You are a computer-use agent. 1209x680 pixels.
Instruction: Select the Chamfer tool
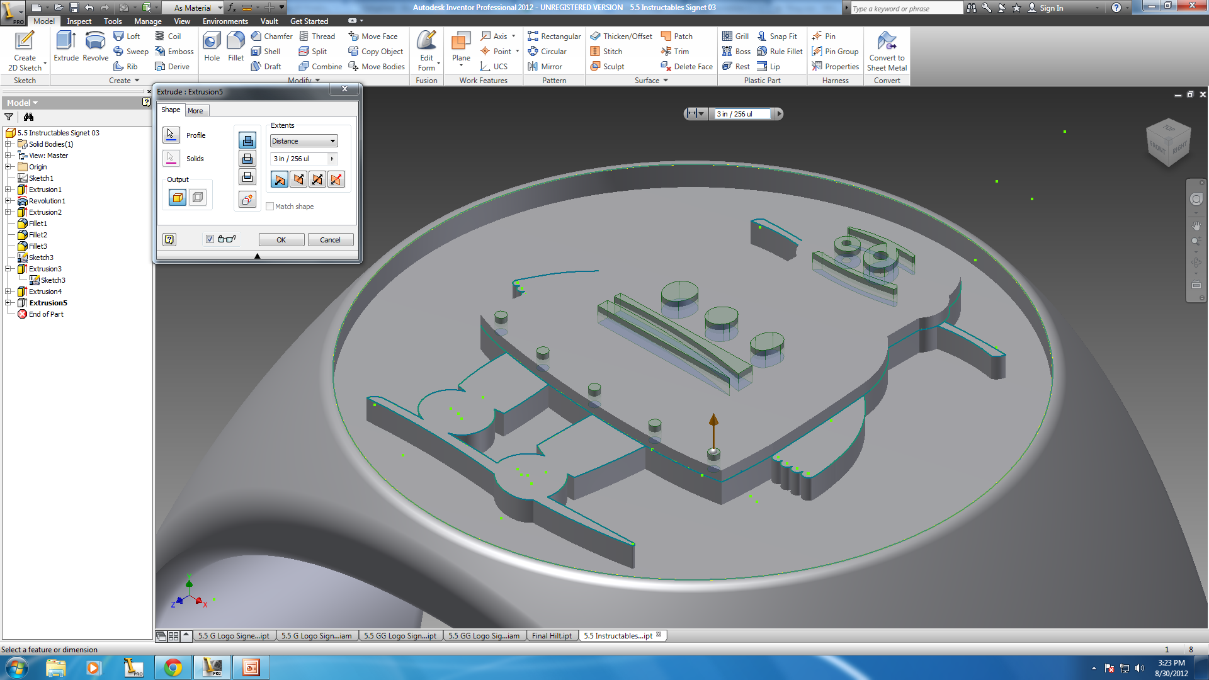coord(271,37)
